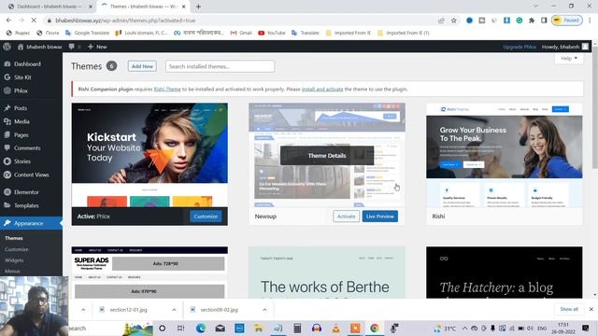Open Stories menu item

point(22,161)
